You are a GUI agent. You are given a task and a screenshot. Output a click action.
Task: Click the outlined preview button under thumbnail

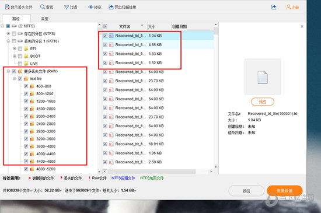(x=263, y=102)
